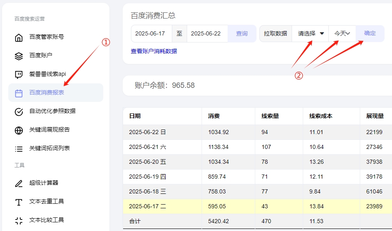Click the layers icon beside 百度账户
Image resolution: width=392 pixels, height=231 pixels.
19,56
